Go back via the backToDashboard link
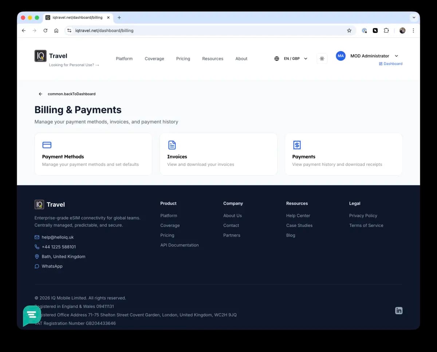 [67, 94]
